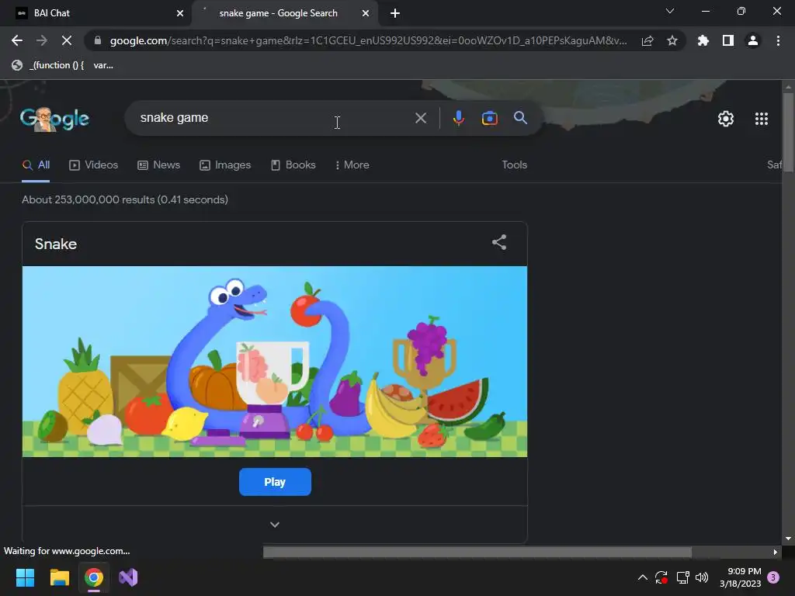Open notification center badge

(773, 577)
